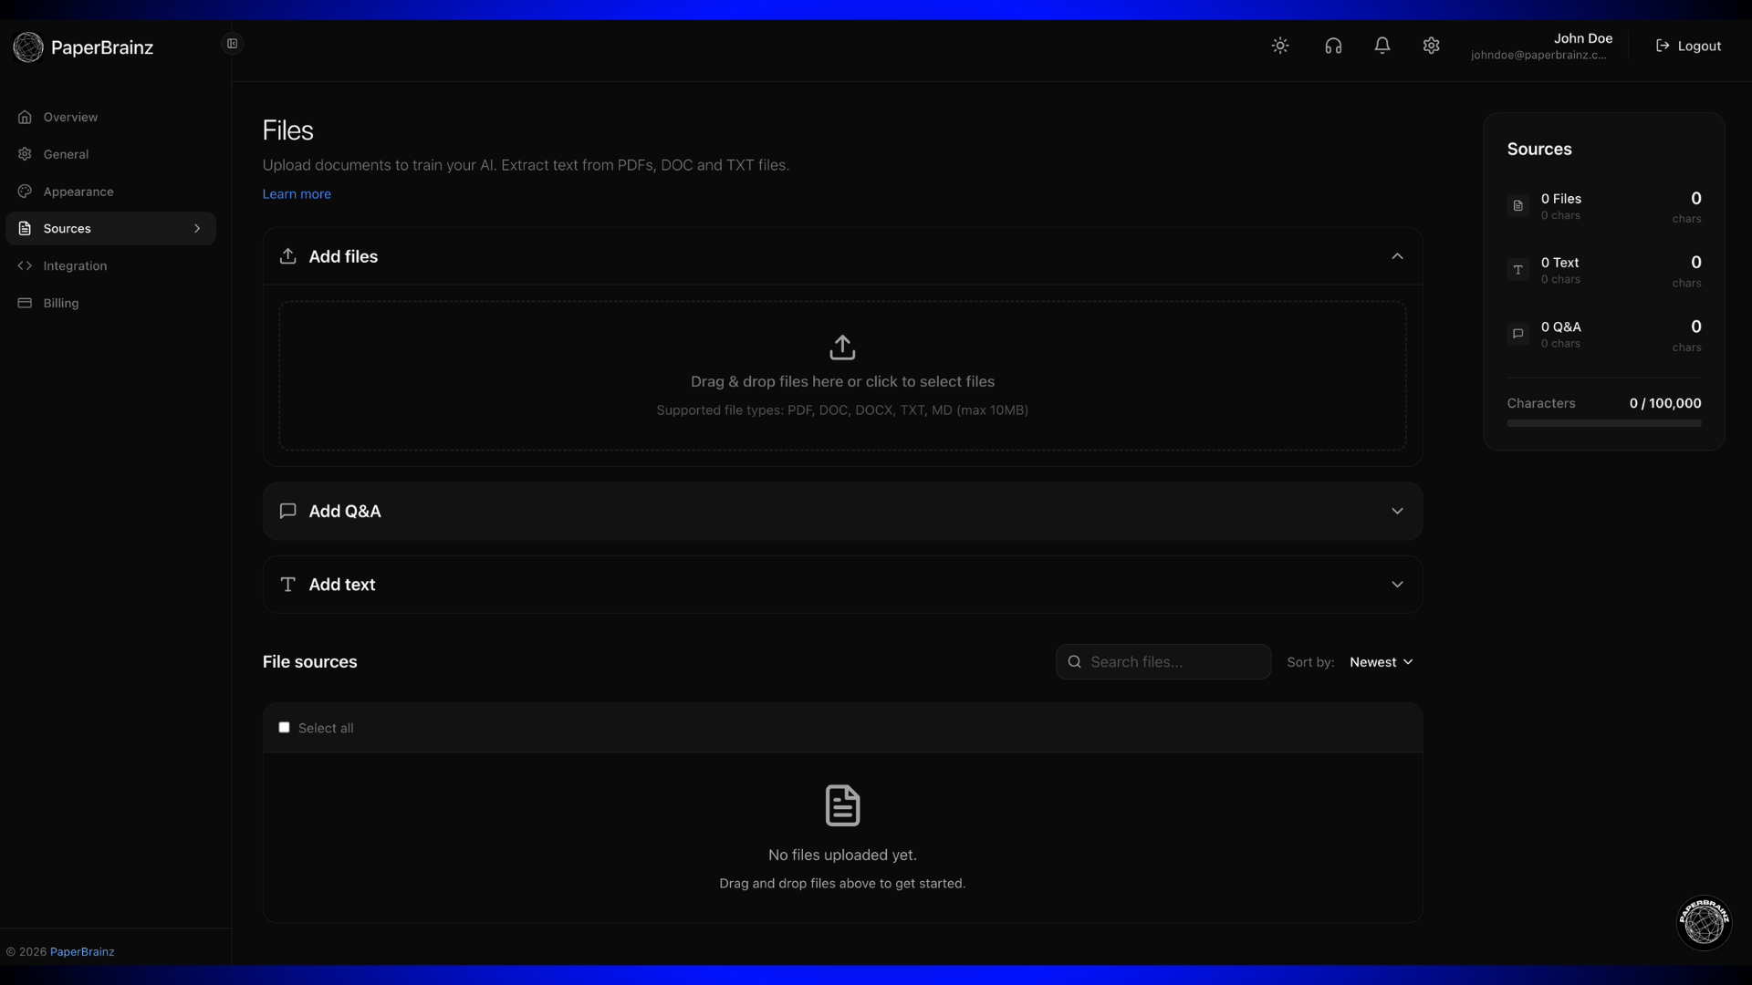Screen dimensions: 1752x985
Task: Toggle selection of all file sources
Action: pos(284,727)
